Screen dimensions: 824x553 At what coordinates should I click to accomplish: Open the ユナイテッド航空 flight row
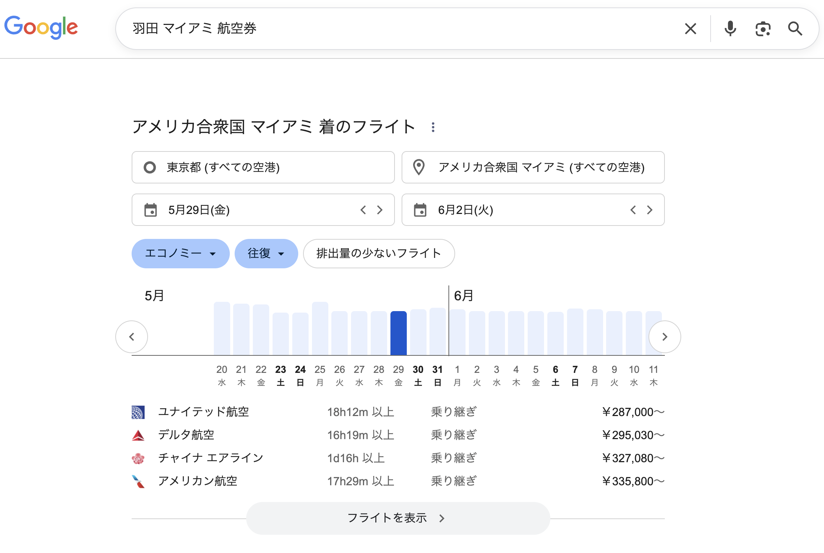(398, 412)
